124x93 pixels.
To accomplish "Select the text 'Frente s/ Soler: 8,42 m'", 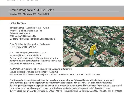I will pos(20,33).
